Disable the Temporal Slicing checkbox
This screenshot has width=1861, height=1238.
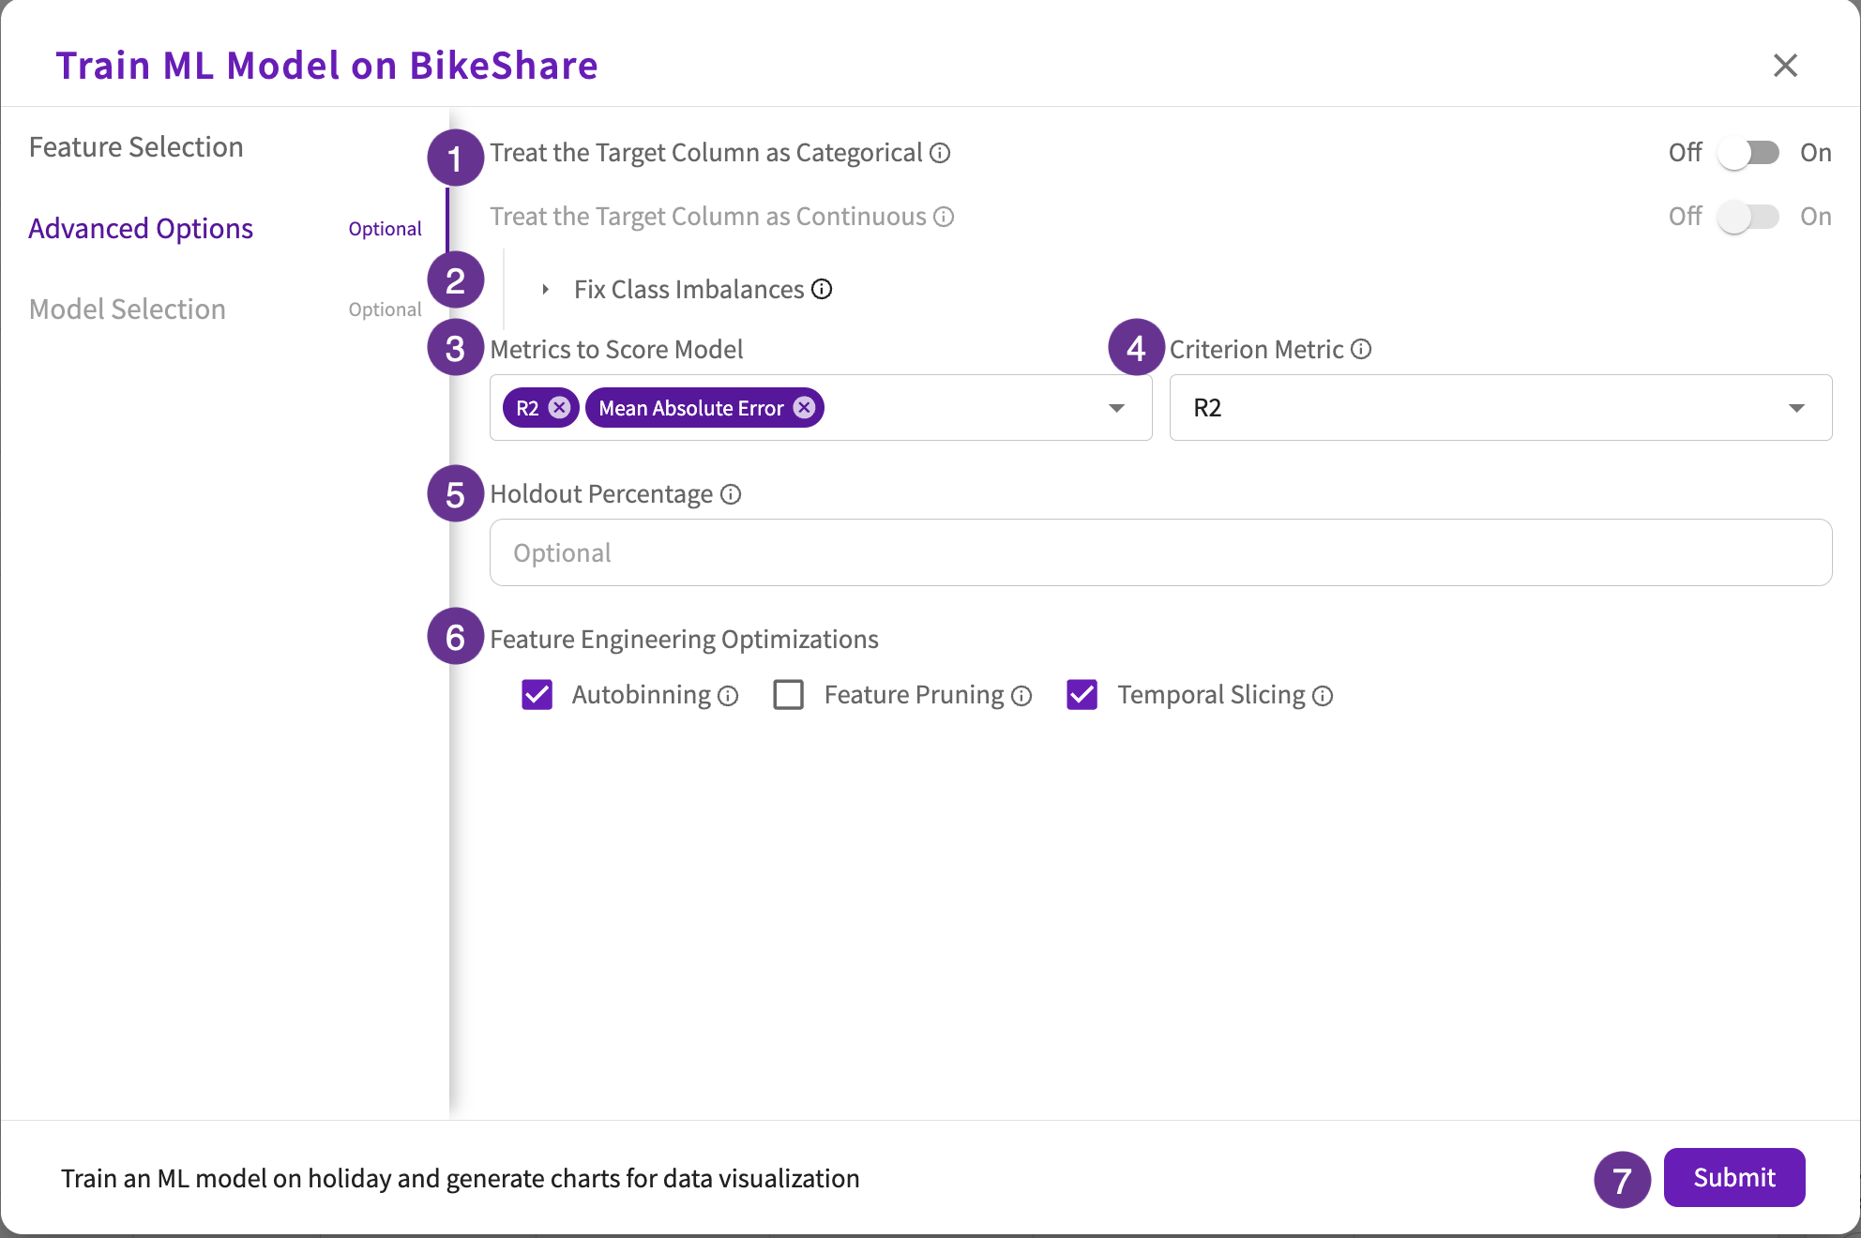tap(1082, 694)
